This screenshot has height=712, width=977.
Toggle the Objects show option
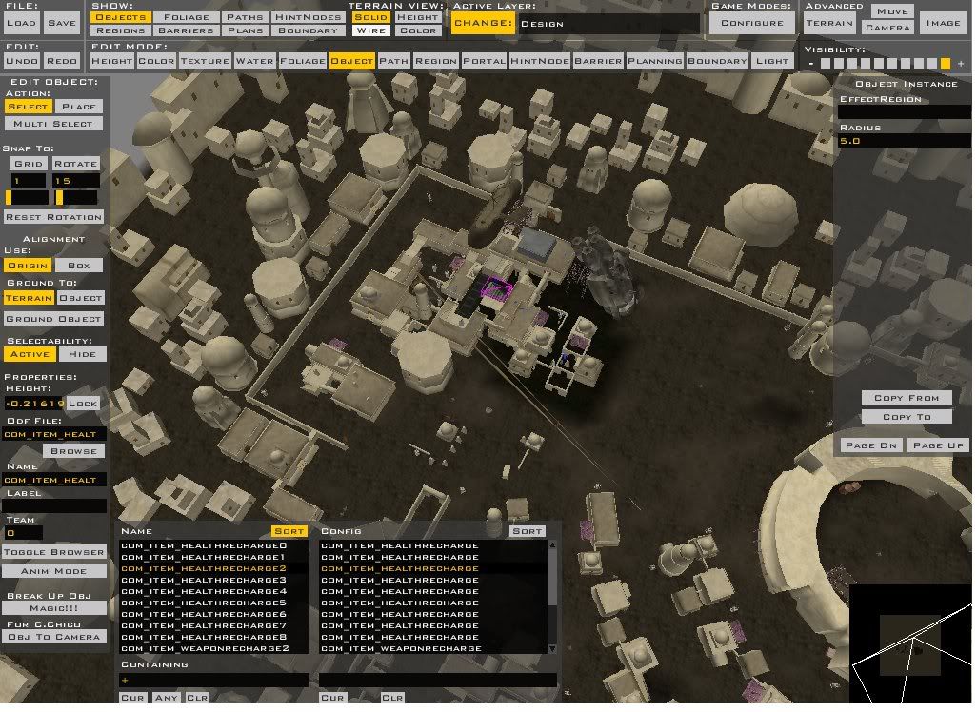click(120, 17)
